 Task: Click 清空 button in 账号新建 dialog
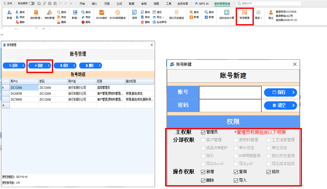pos(281,105)
